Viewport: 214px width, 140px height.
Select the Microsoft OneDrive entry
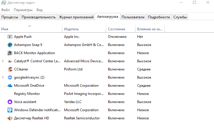click(29, 86)
